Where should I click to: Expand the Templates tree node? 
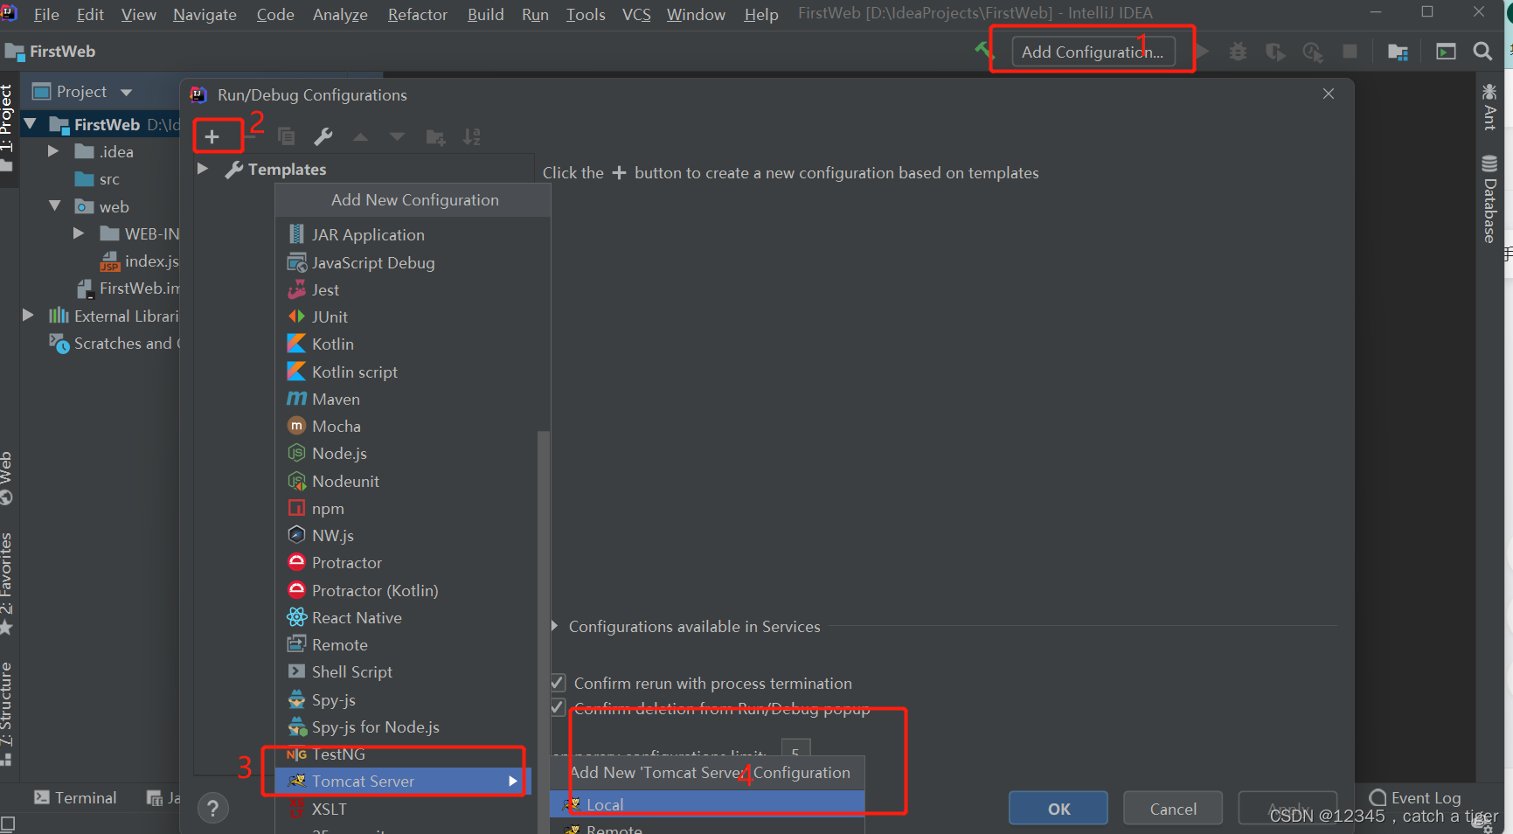203,169
